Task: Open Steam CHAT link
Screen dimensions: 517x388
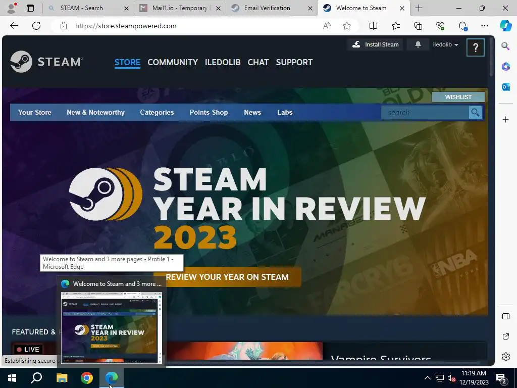Action: pyautogui.click(x=258, y=62)
